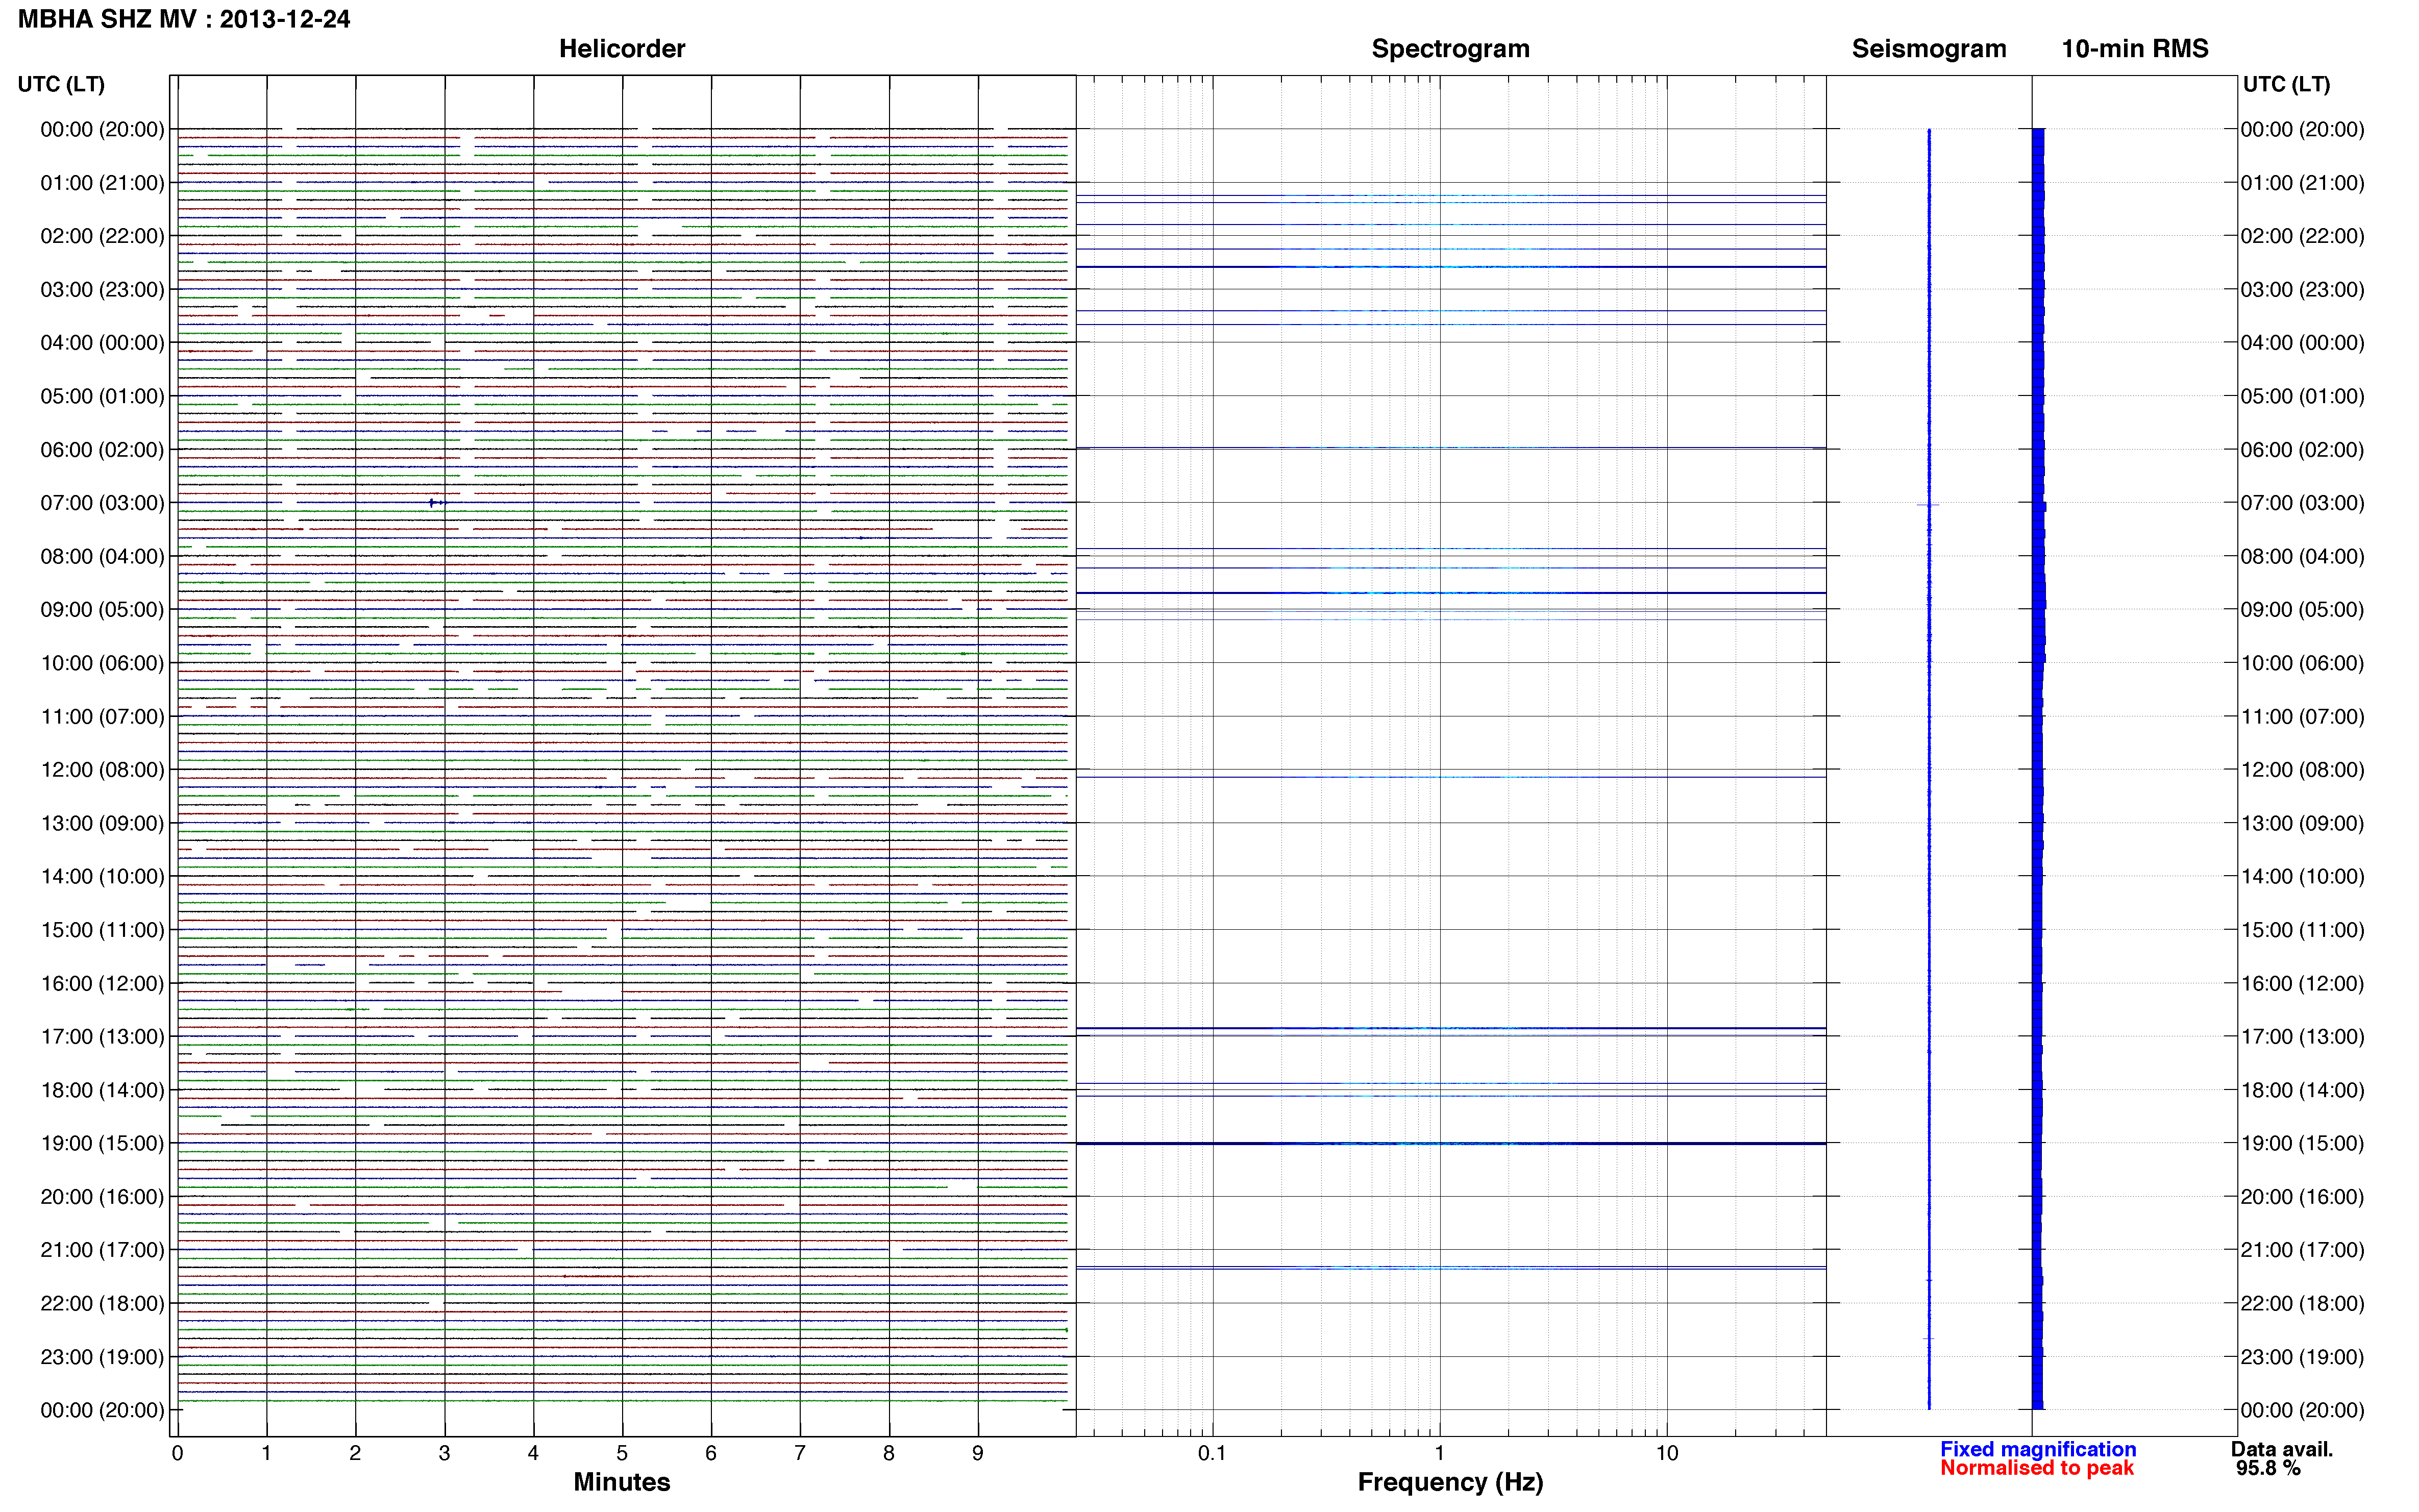The image size is (2419, 1512).
Task: Click the 5 tick on the Minutes axis
Action: point(622,1453)
